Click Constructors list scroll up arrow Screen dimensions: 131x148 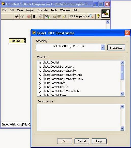point(122,107)
